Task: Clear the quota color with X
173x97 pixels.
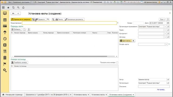Action: (133, 41)
